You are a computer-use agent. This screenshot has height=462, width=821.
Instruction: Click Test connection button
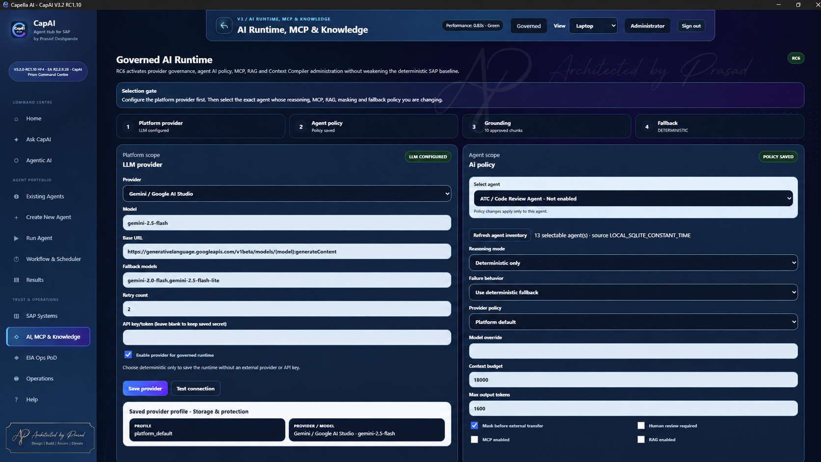195,388
